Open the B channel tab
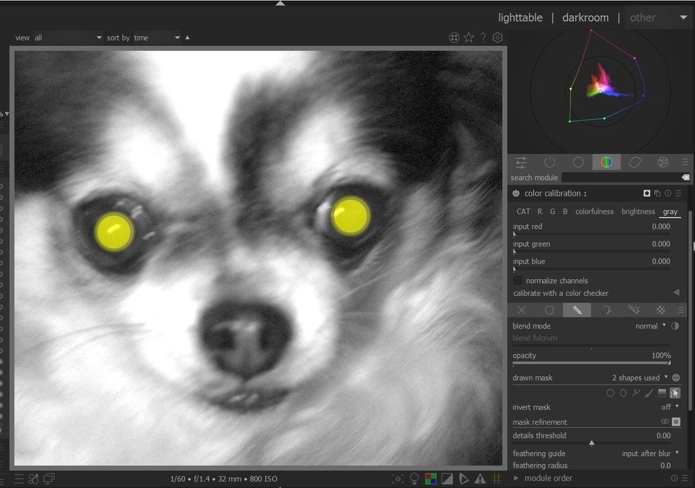Viewport: 695px width, 488px height. pyautogui.click(x=565, y=212)
